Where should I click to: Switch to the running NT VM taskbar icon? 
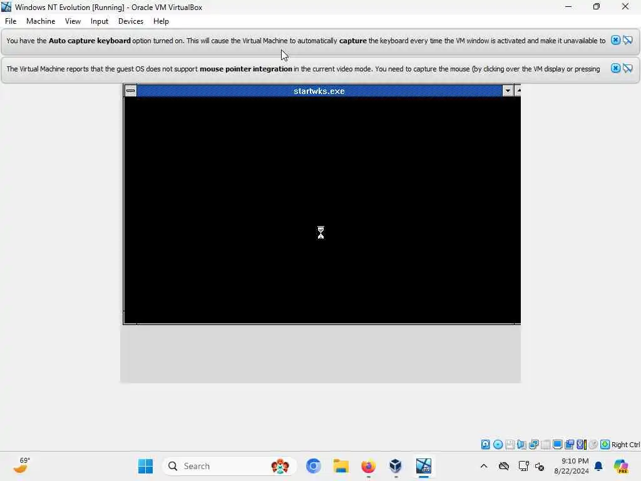click(424, 466)
